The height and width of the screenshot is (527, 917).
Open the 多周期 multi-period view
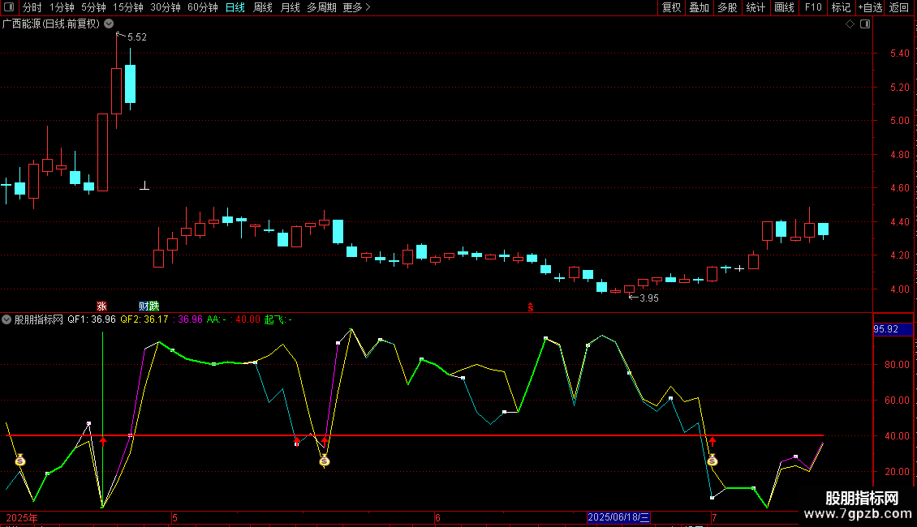321,7
